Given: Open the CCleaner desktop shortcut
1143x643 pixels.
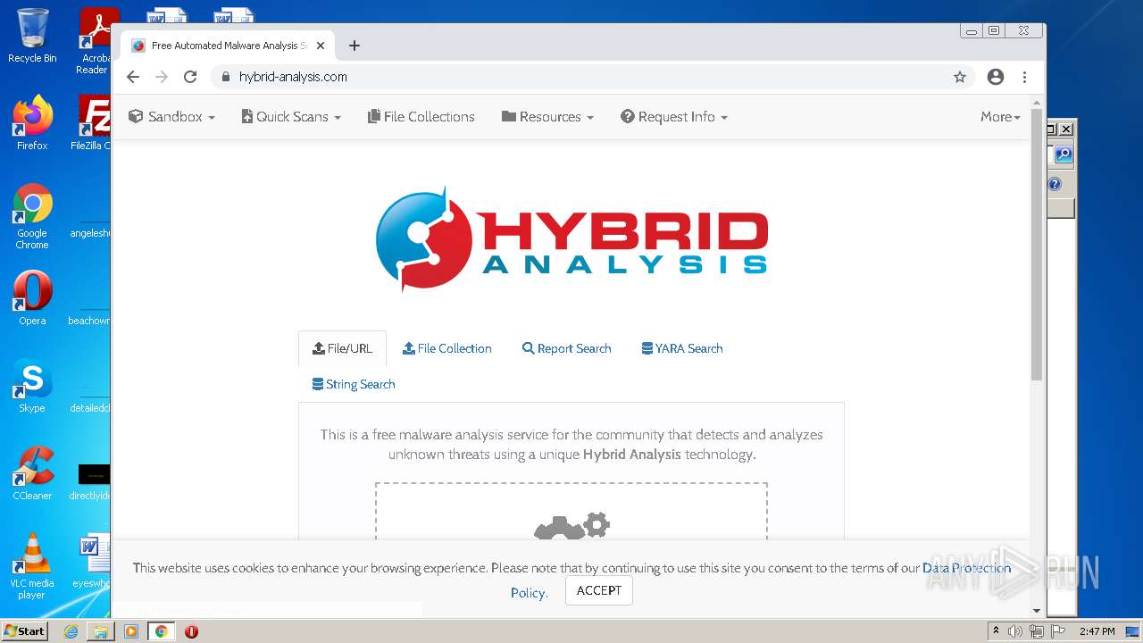Looking at the screenshot, I should [32, 473].
